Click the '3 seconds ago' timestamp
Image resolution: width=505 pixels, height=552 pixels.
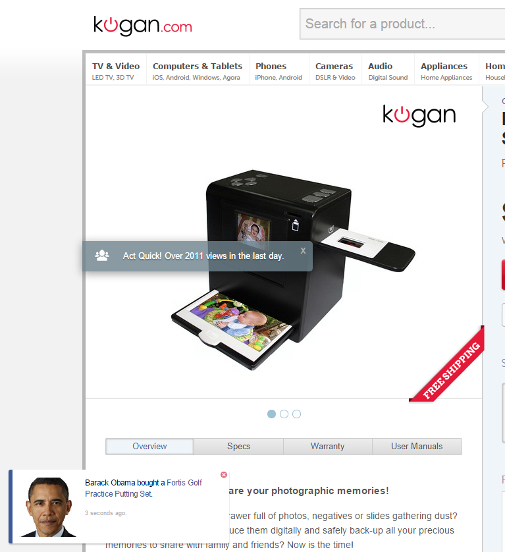105,513
